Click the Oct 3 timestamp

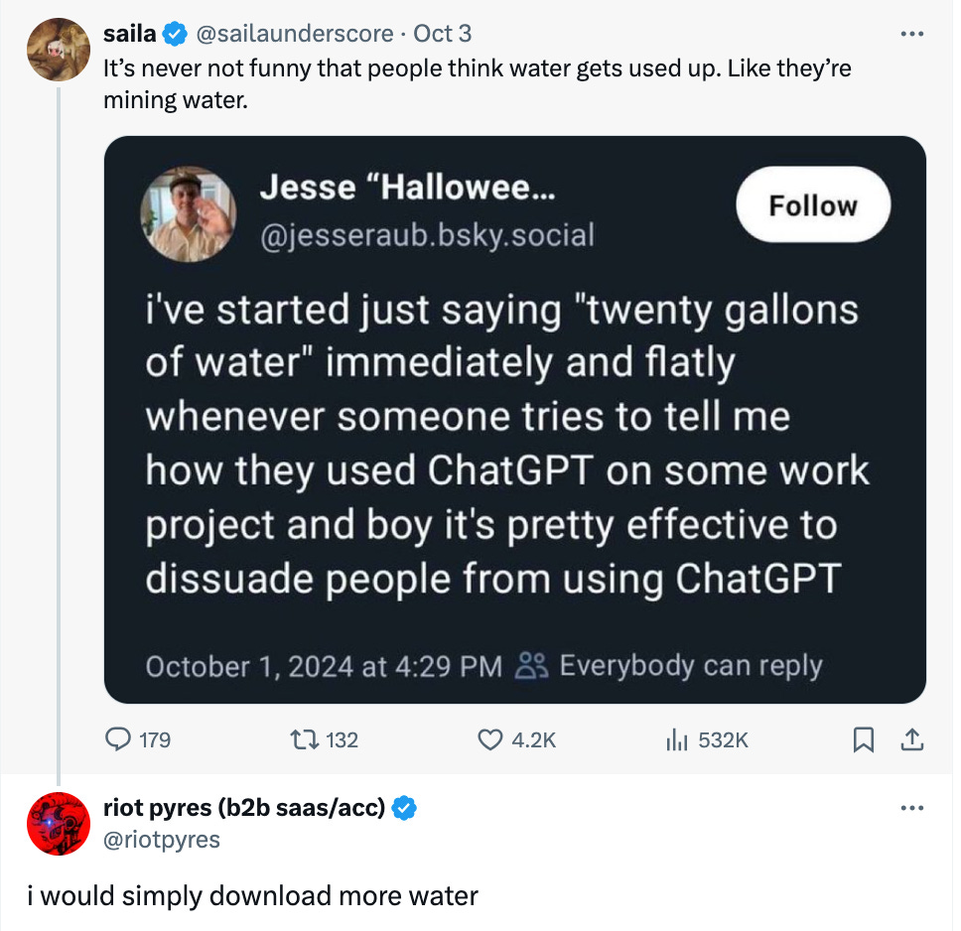443,33
